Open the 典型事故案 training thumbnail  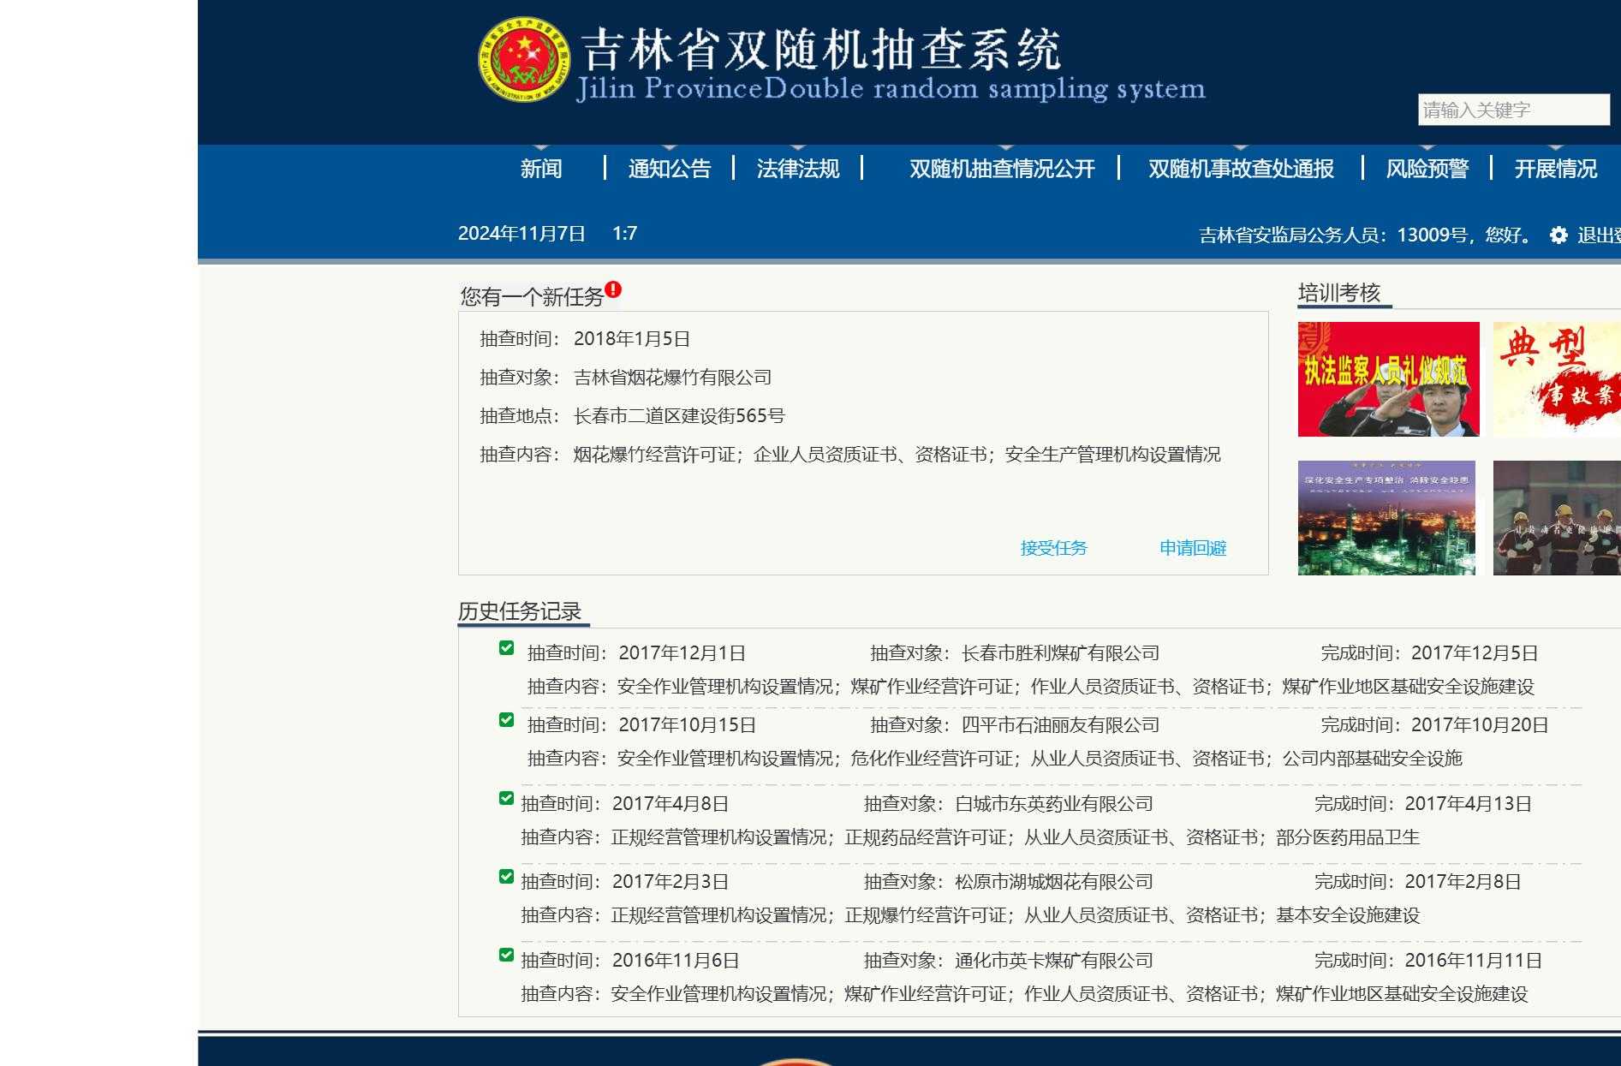tap(1556, 378)
